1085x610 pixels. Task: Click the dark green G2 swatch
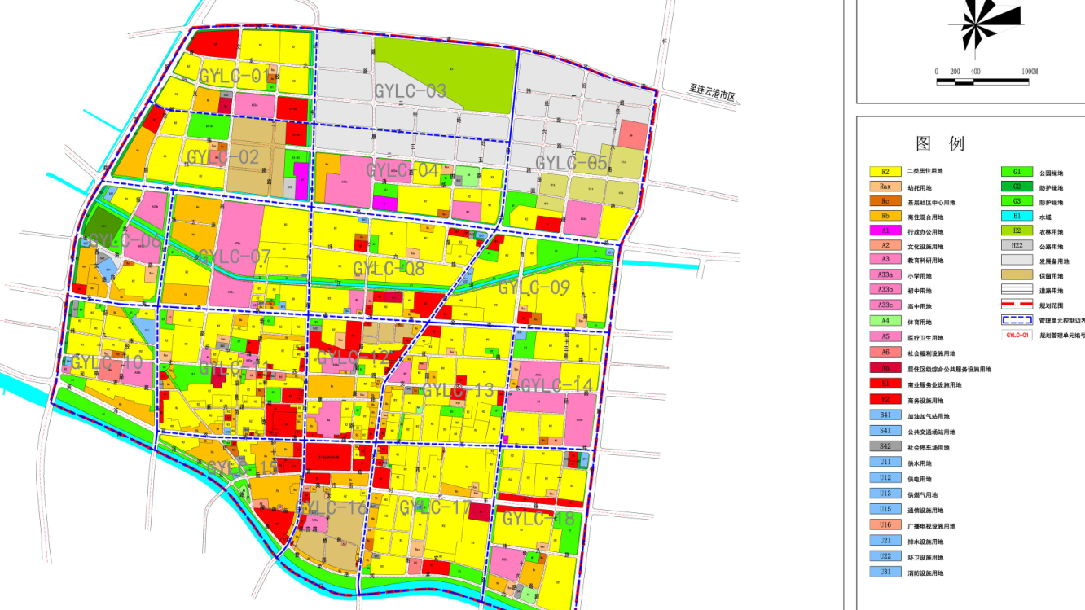coord(1017,187)
